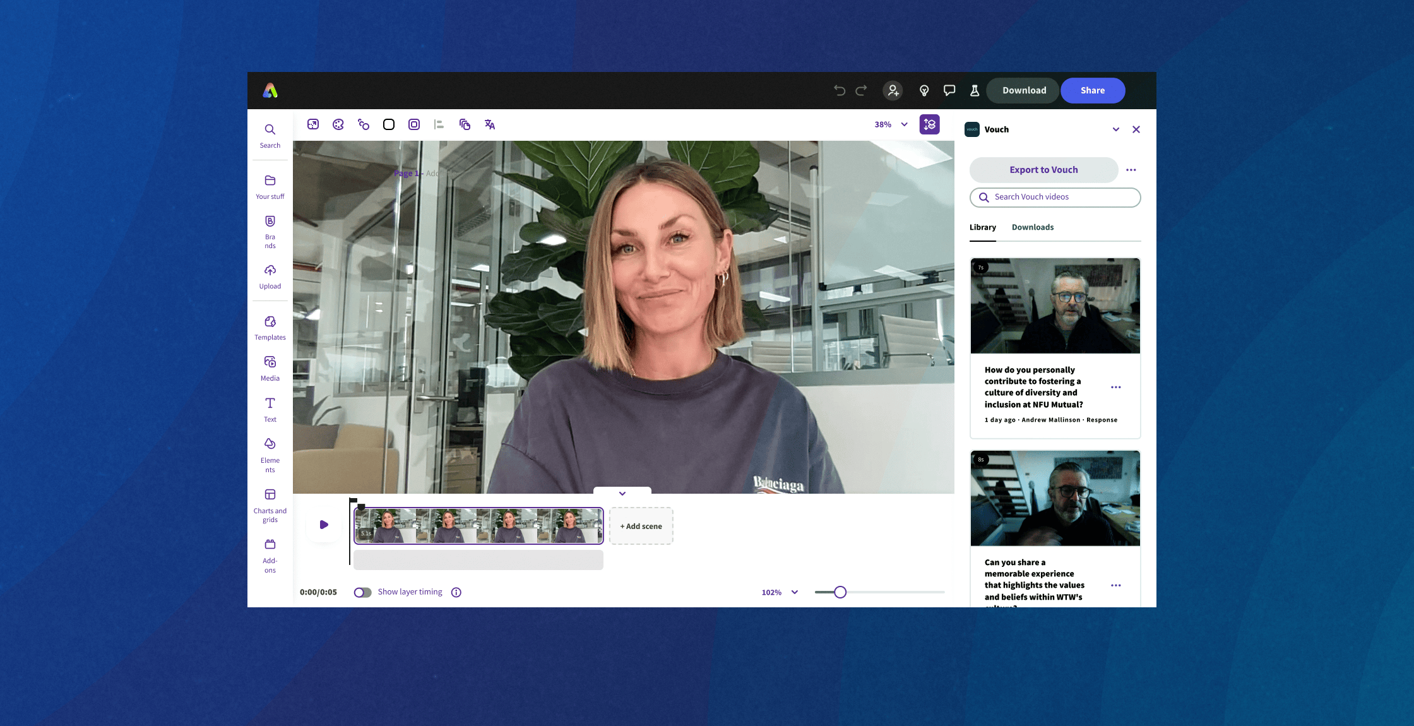Open the 38% canvas zoom dropdown
The width and height of the screenshot is (1414, 726).
click(x=891, y=124)
